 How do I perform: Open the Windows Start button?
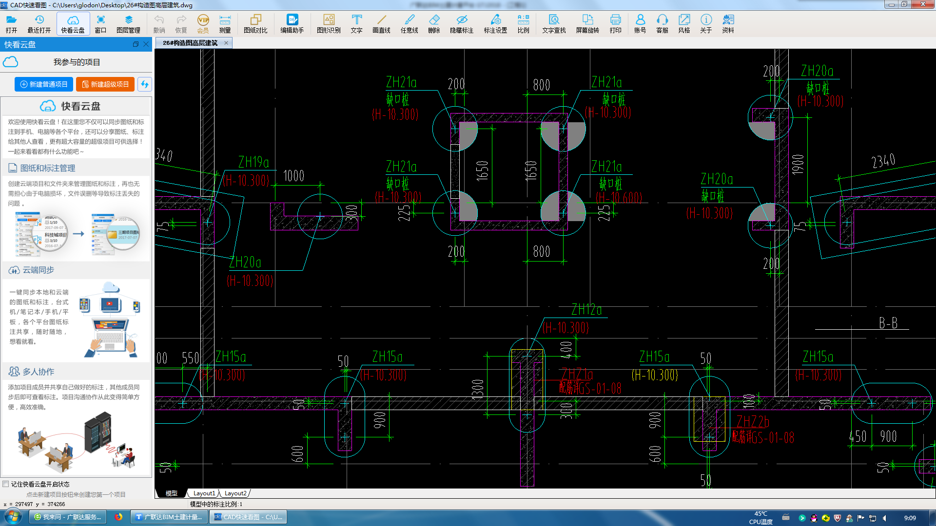click(x=13, y=517)
